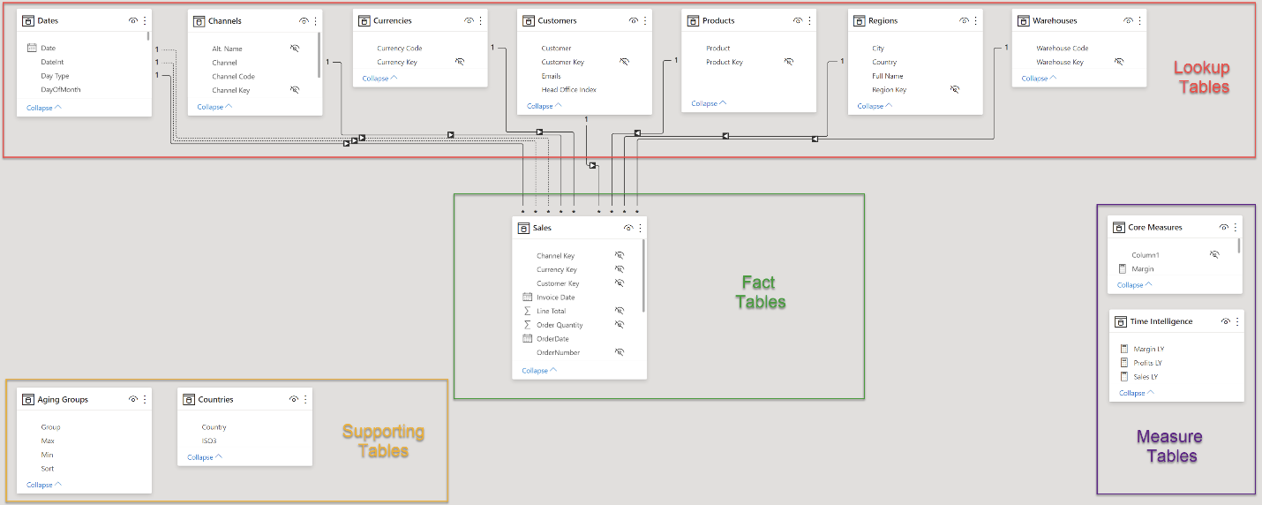Open the Customers table more options menu
The height and width of the screenshot is (505, 1262).
coord(645,20)
